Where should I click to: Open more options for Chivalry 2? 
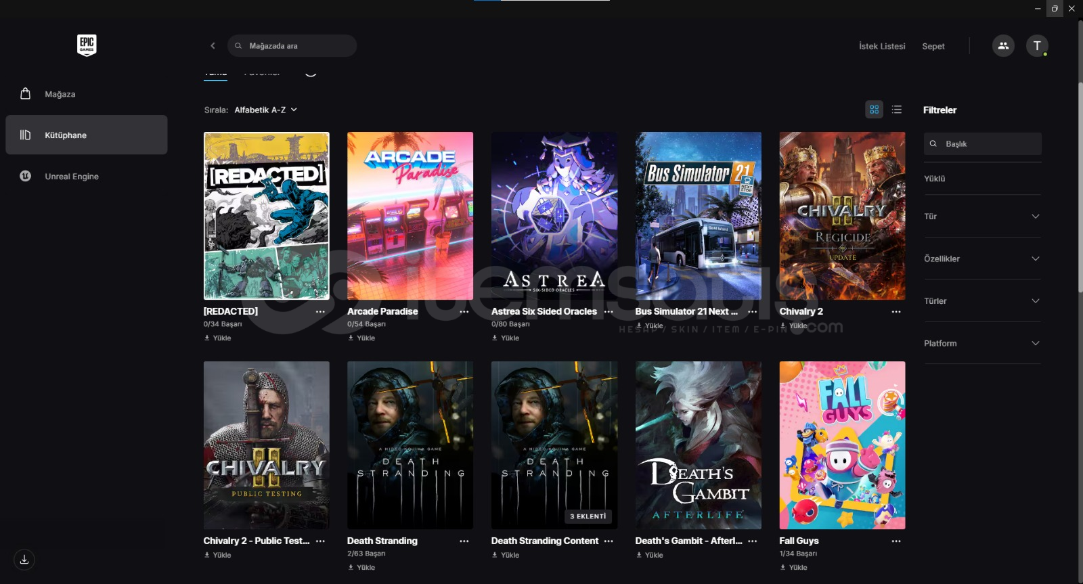tap(896, 312)
